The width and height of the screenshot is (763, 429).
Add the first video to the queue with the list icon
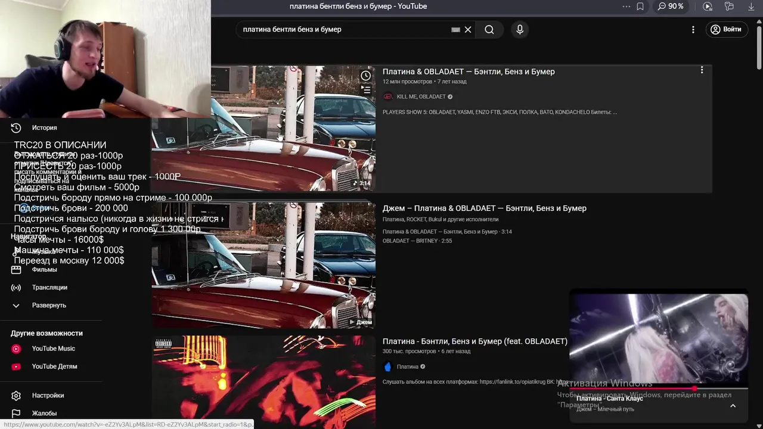pos(365,89)
